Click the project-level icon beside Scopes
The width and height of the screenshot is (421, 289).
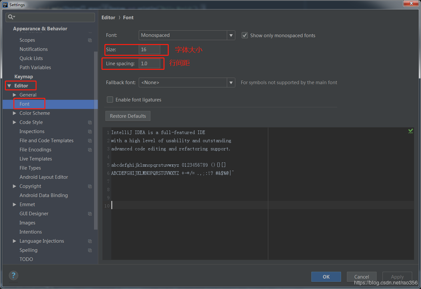pyautogui.click(x=90, y=40)
